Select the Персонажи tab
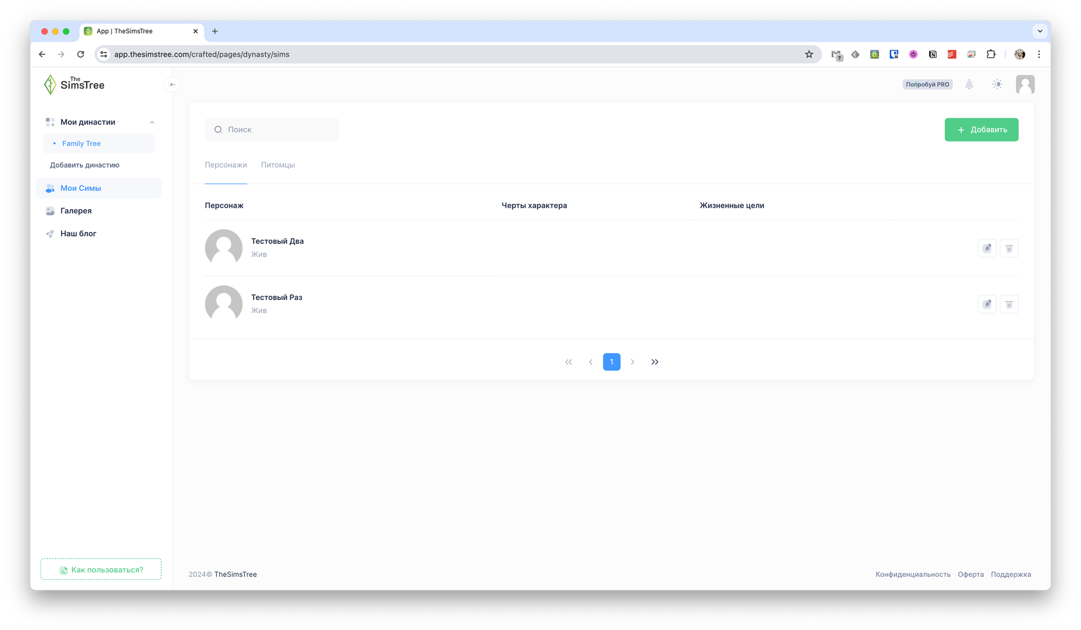Viewport: 1081px width, 630px height. 225,165
